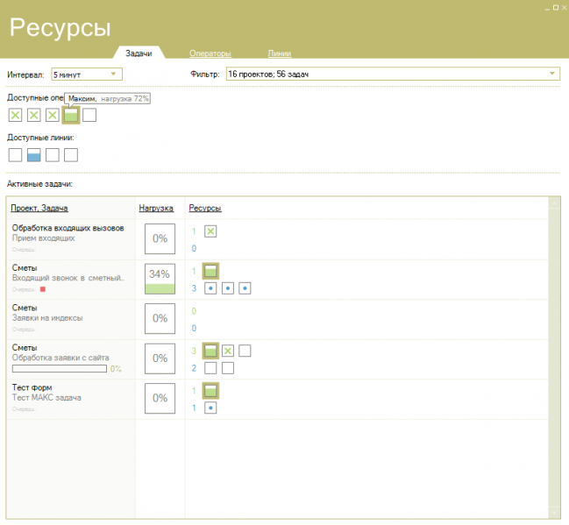This screenshot has height=525, width=569.
Task: Click the 34% load indicator for Сметы
Action: 160,279
